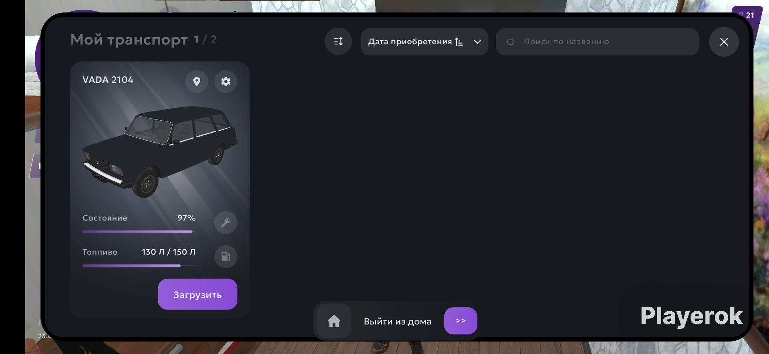Click the VADA 2104 title text
769x354 pixels.
(x=108, y=80)
